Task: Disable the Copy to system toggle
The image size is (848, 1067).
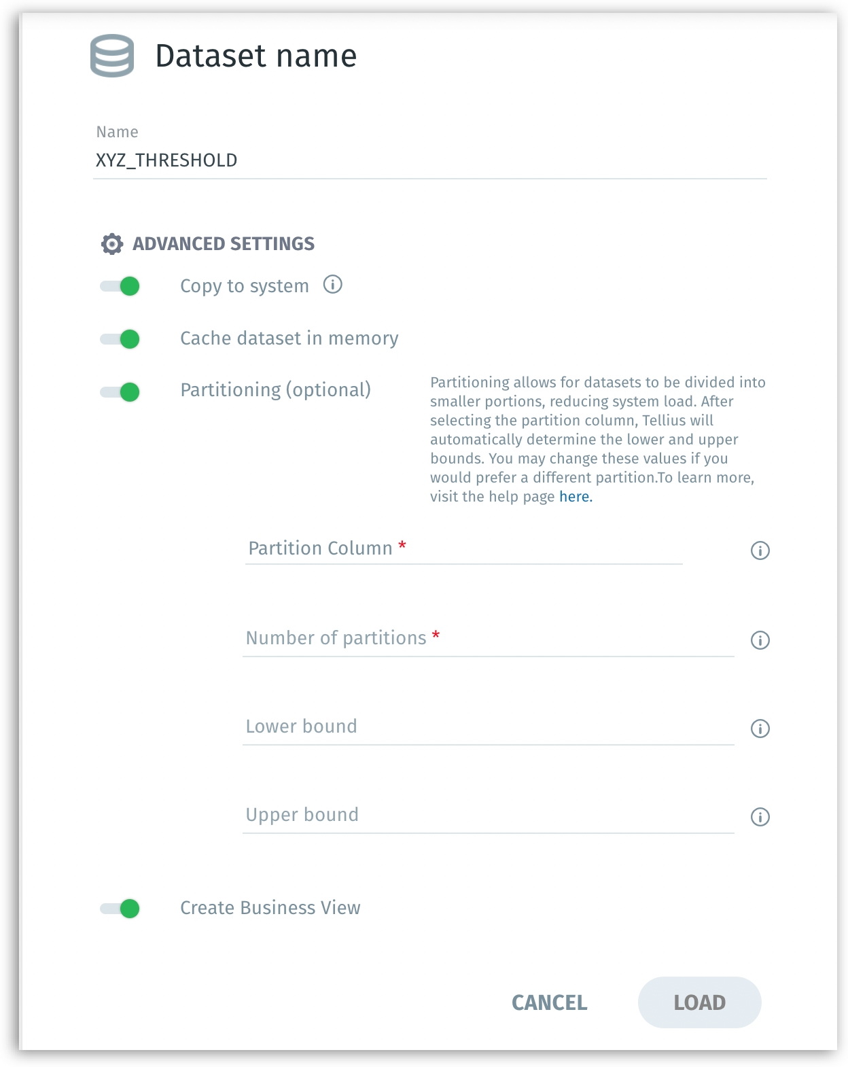Action: coord(120,286)
